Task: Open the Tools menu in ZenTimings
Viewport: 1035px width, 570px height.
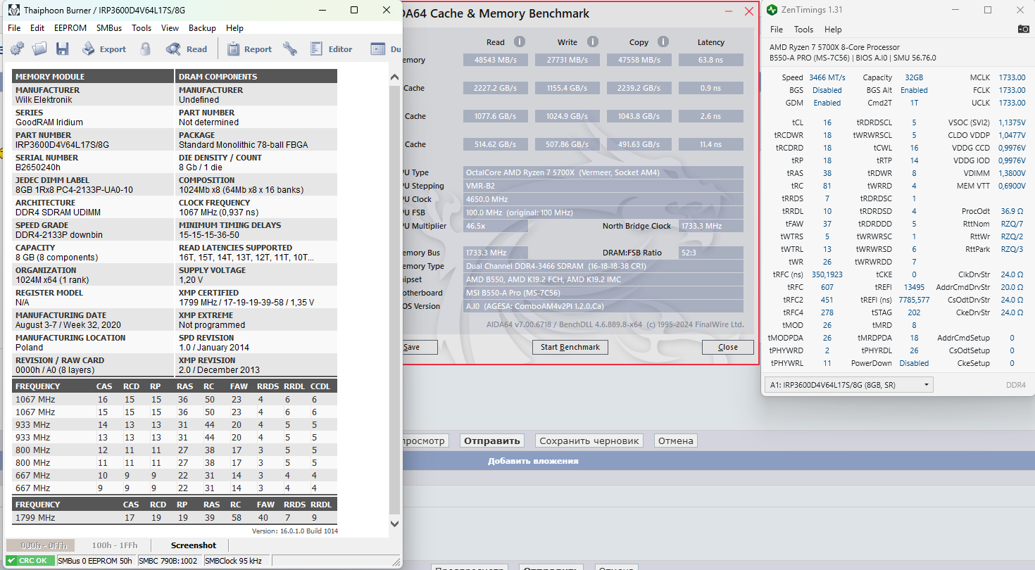Action: 803,30
